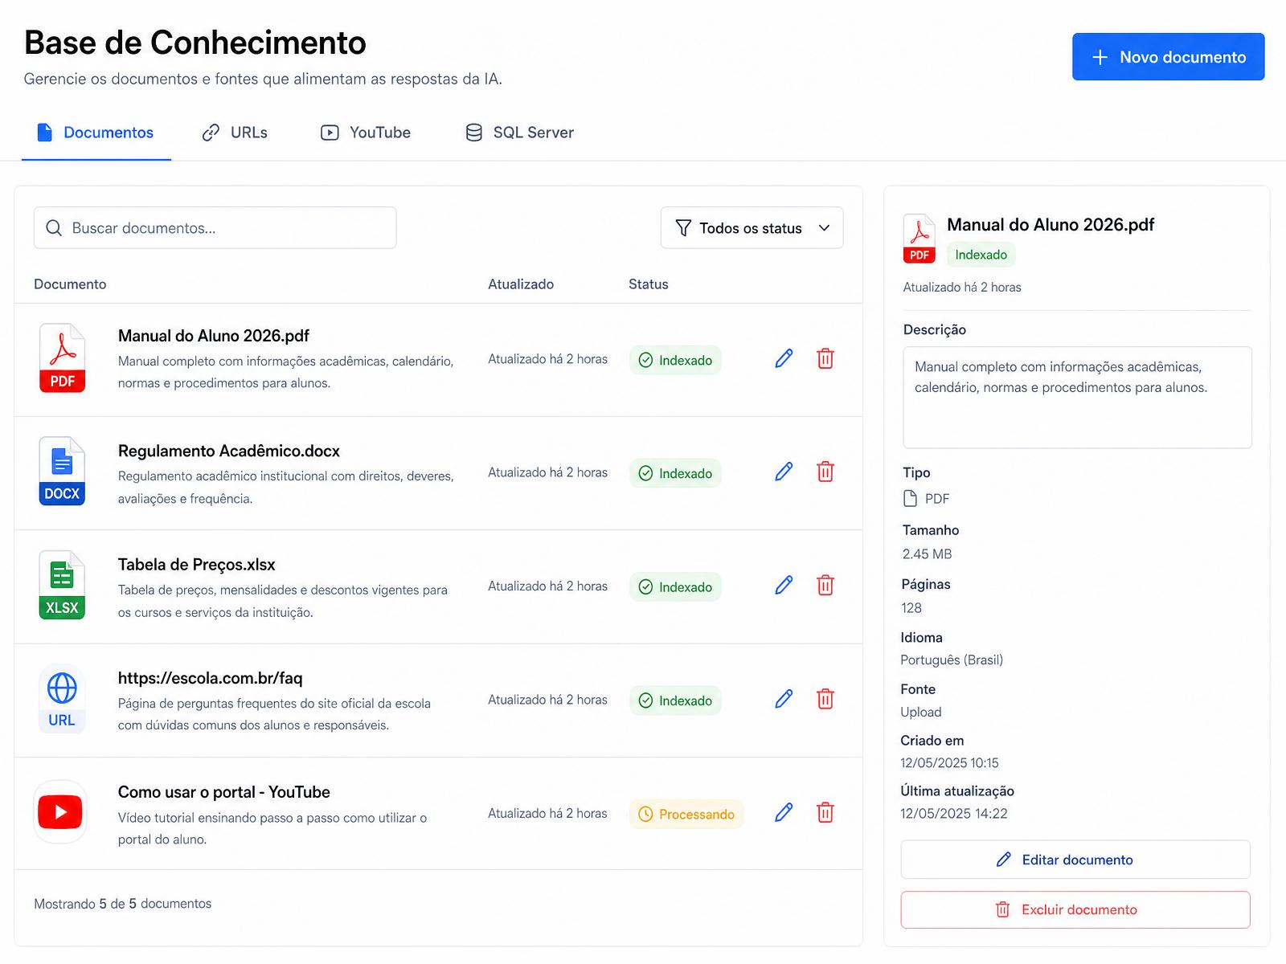Screen dimensions: 1286x964
Task: Click Indexado badge in details panel
Action: 981,255
